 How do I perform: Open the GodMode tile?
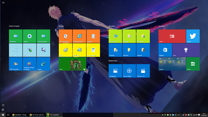[16, 36]
